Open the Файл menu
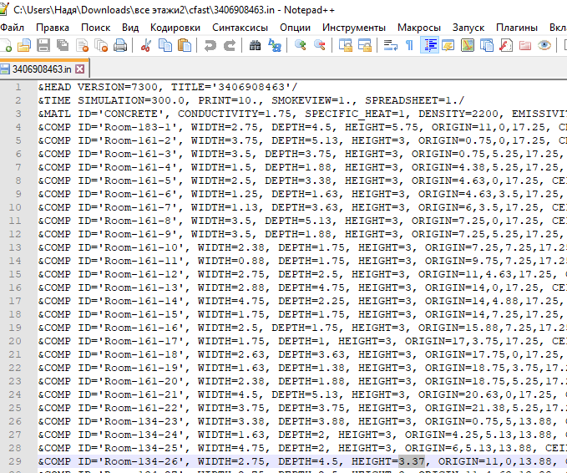The height and width of the screenshot is (473, 567). (x=12, y=27)
